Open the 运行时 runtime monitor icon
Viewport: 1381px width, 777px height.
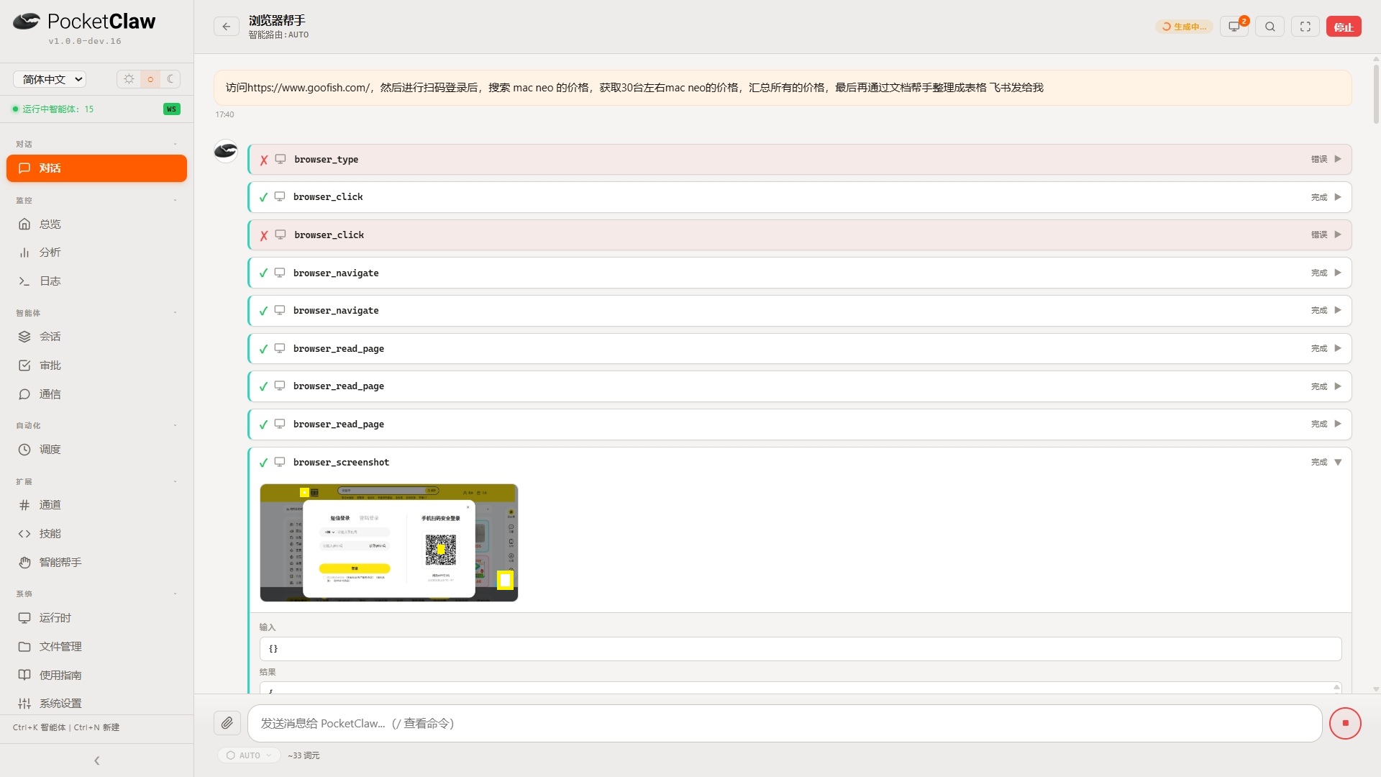[x=24, y=618]
